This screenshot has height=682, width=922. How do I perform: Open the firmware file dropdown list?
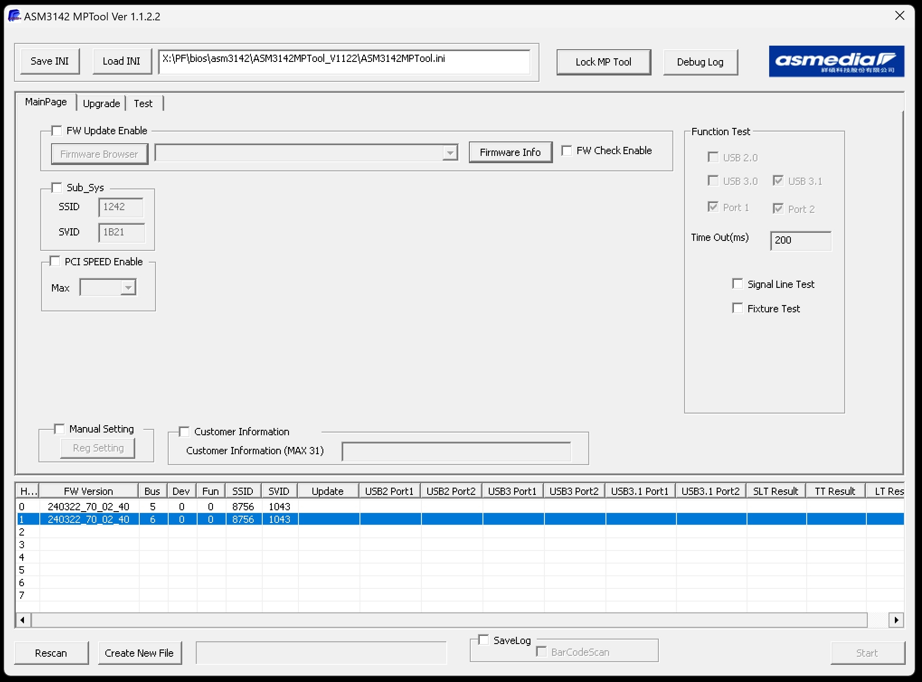[x=450, y=153]
